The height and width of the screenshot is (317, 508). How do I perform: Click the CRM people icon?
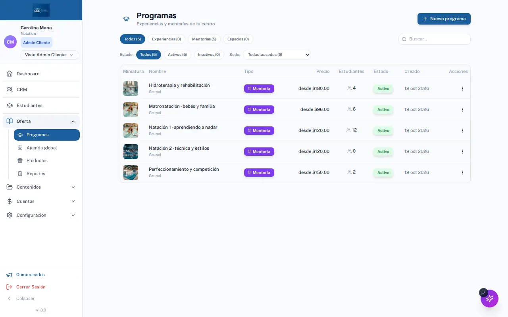10,90
